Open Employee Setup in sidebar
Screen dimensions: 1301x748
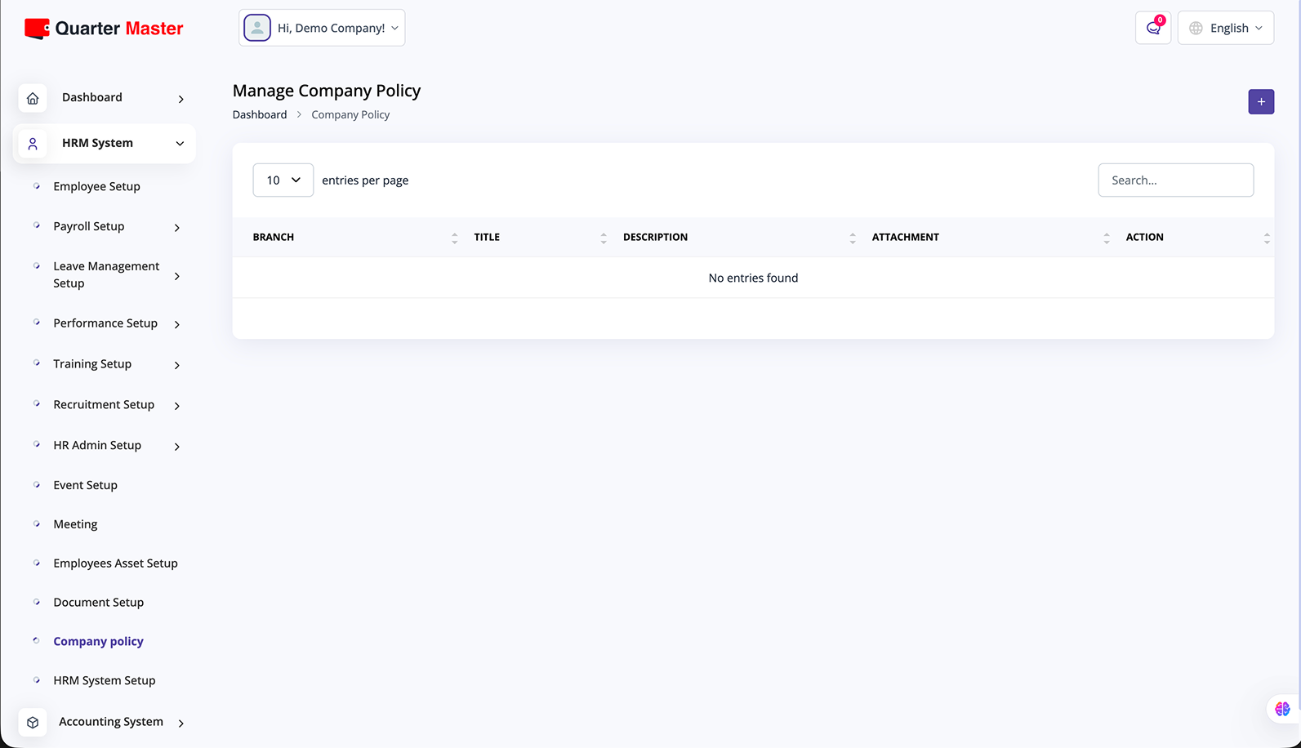tap(96, 187)
